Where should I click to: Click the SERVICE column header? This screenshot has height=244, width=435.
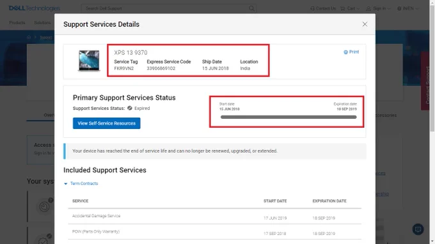(80, 201)
